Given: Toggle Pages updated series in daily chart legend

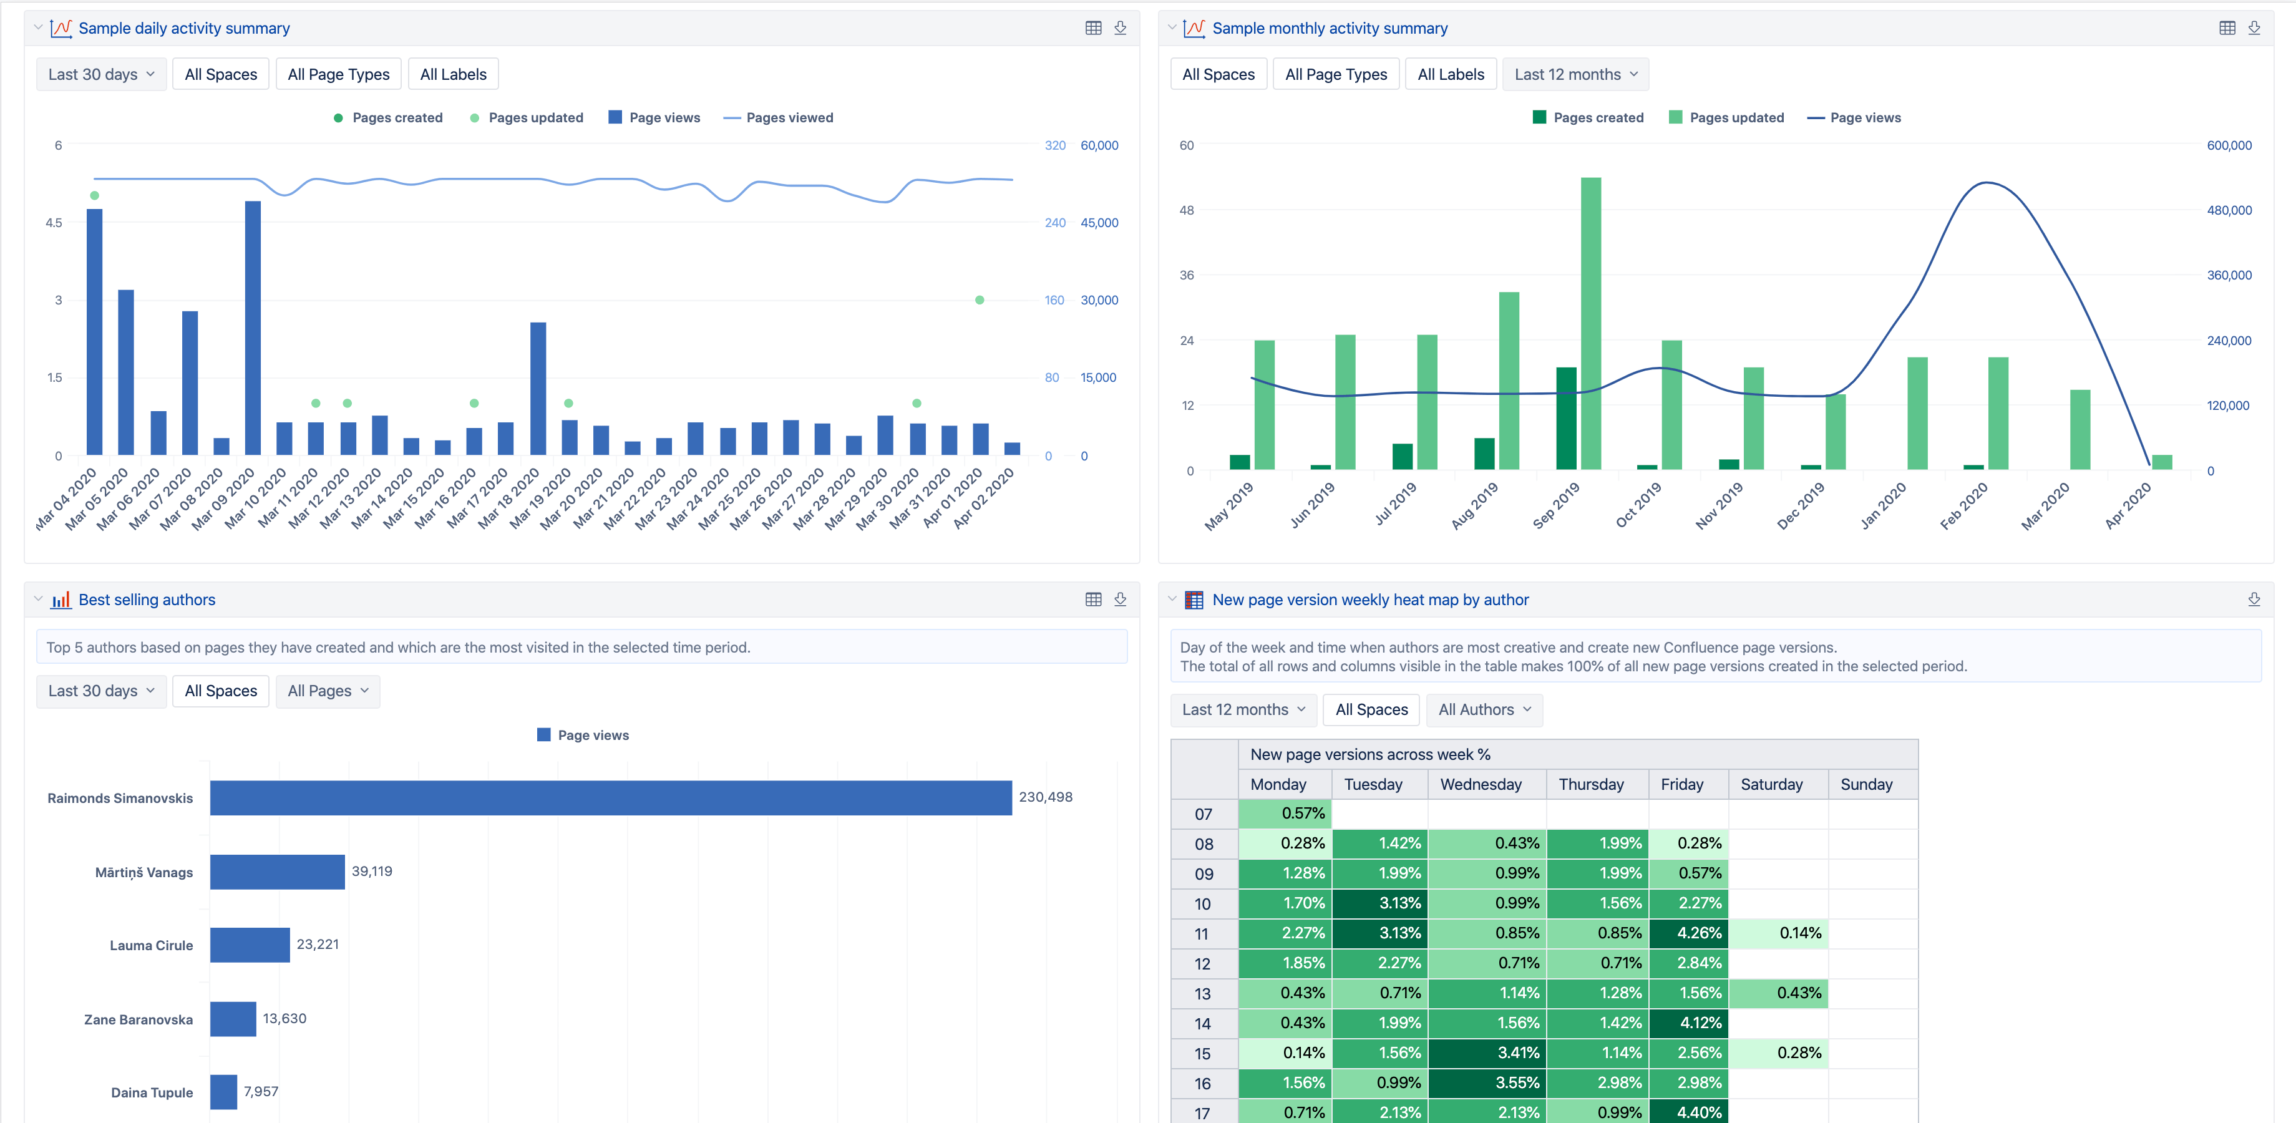Looking at the screenshot, I should pyautogui.click(x=526, y=118).
